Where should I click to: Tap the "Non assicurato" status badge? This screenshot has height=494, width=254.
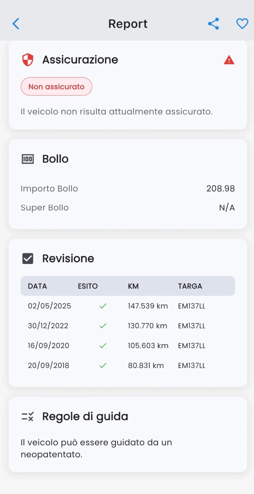[57, 87]
